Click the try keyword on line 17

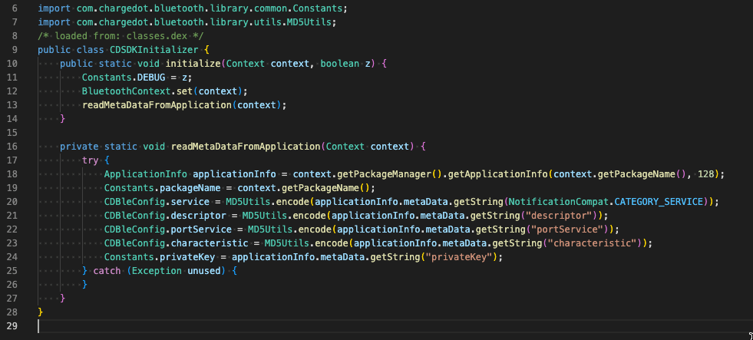(91, 160)
